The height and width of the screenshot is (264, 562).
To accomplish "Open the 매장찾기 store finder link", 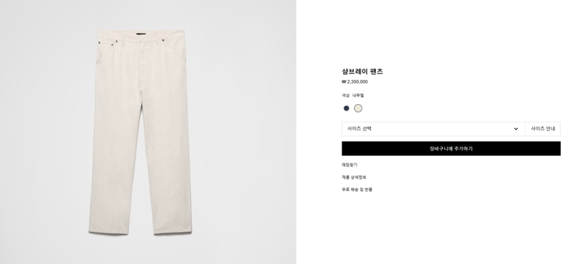I will point(349,165).
